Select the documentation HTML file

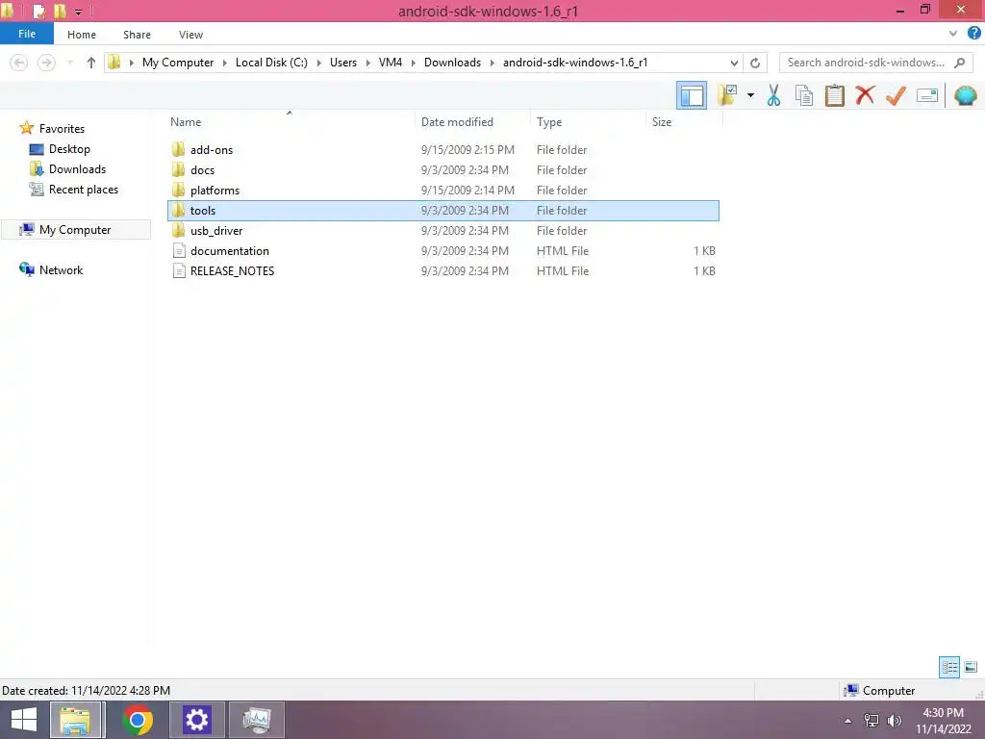pos(442,251)
